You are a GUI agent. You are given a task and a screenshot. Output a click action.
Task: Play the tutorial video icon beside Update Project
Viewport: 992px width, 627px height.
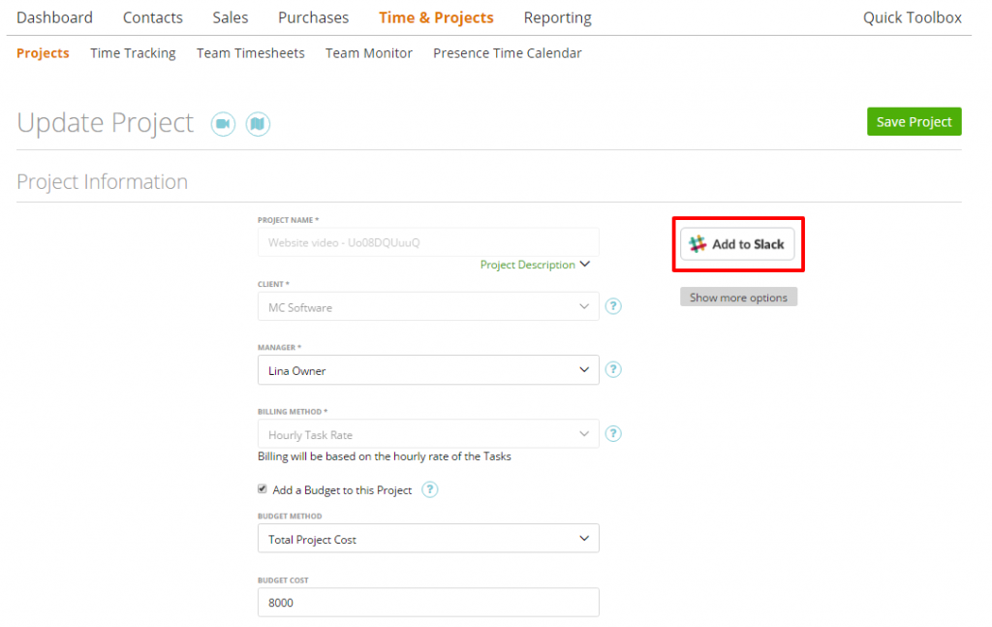(223, 124)
